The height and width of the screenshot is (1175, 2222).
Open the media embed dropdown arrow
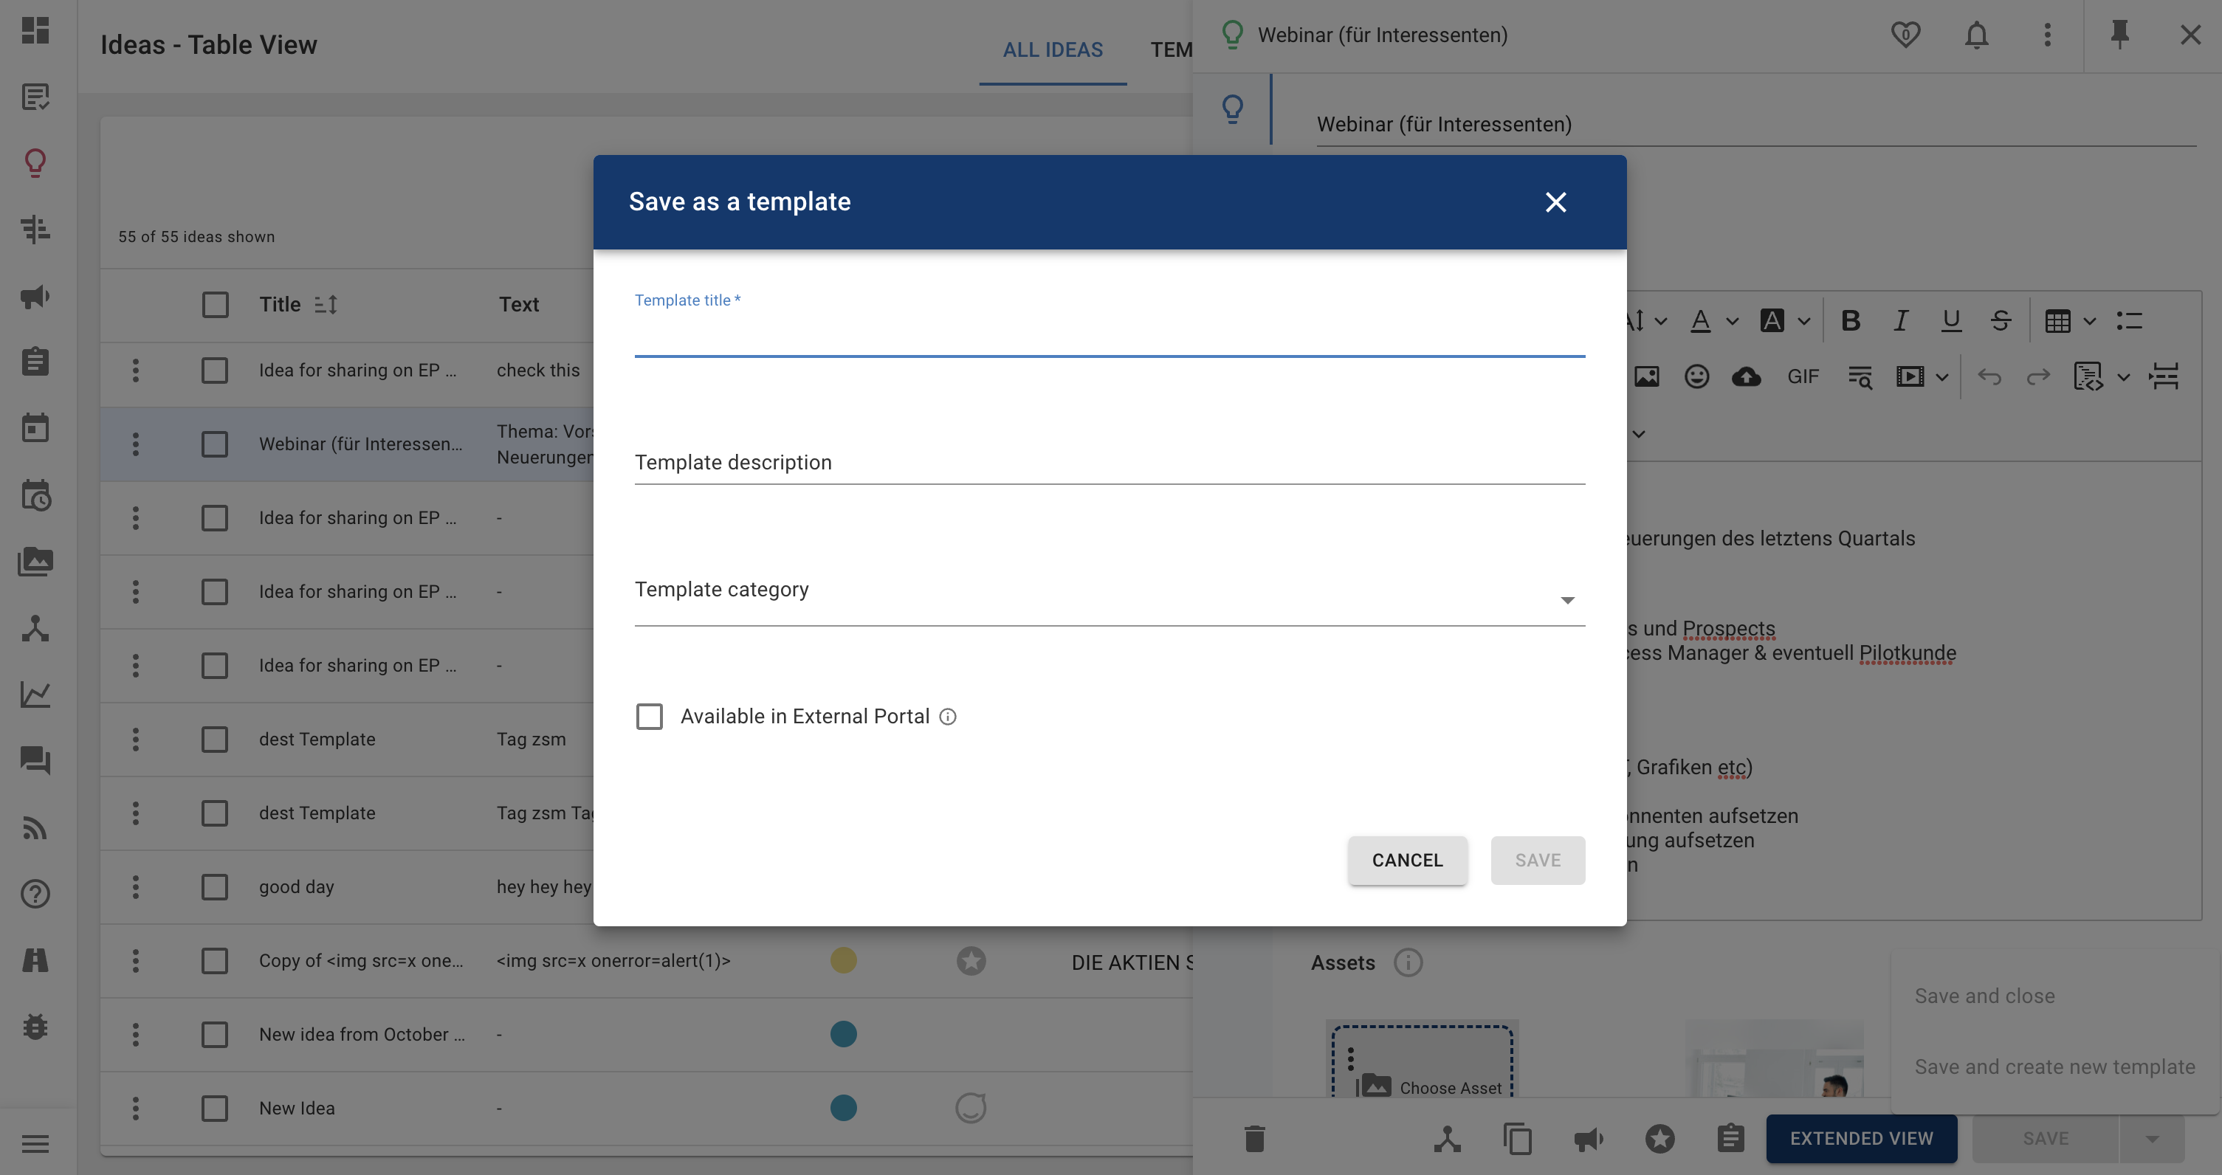click(1941, 377)
